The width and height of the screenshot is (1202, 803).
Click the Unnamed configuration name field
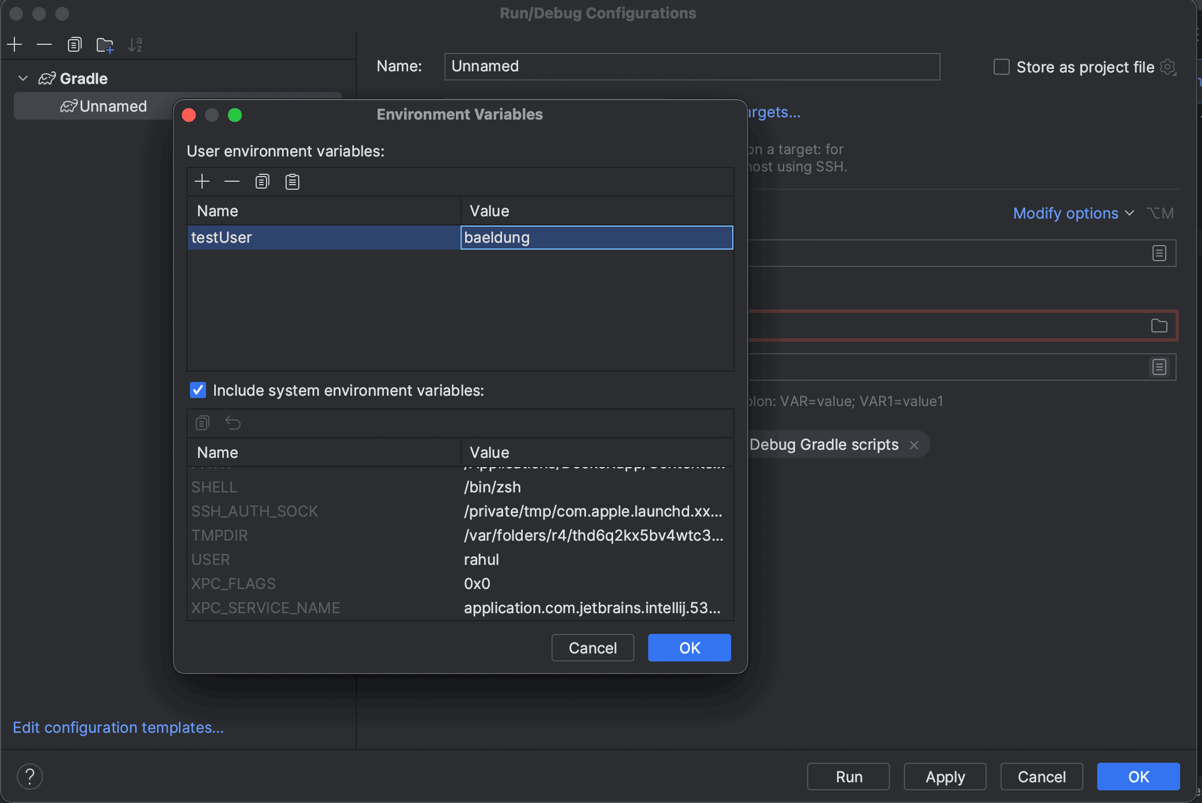tap(691, 66)
